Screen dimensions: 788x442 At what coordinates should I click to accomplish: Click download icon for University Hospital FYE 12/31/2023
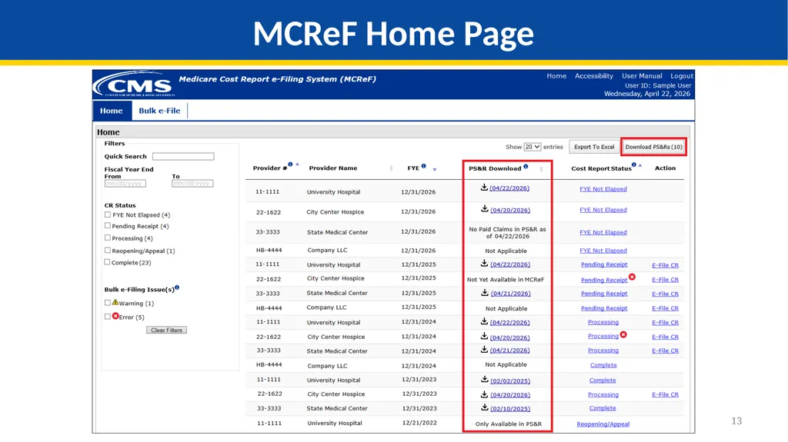pyautogui.click(x=485, y=379)
